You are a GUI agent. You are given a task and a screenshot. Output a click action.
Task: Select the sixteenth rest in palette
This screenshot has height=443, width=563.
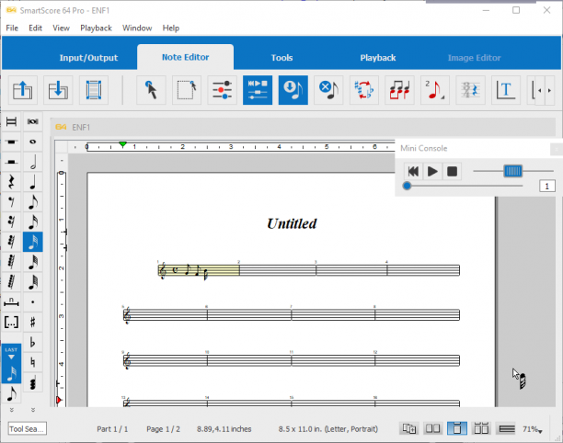point(11,222)
